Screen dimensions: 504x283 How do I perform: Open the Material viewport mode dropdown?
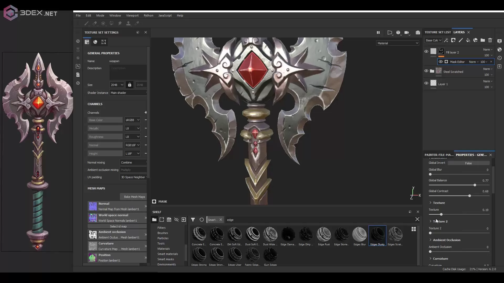[397, 43]
